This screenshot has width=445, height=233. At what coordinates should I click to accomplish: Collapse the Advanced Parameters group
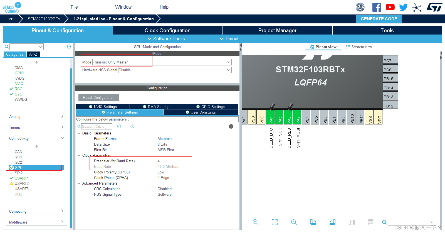coord(79,183)
